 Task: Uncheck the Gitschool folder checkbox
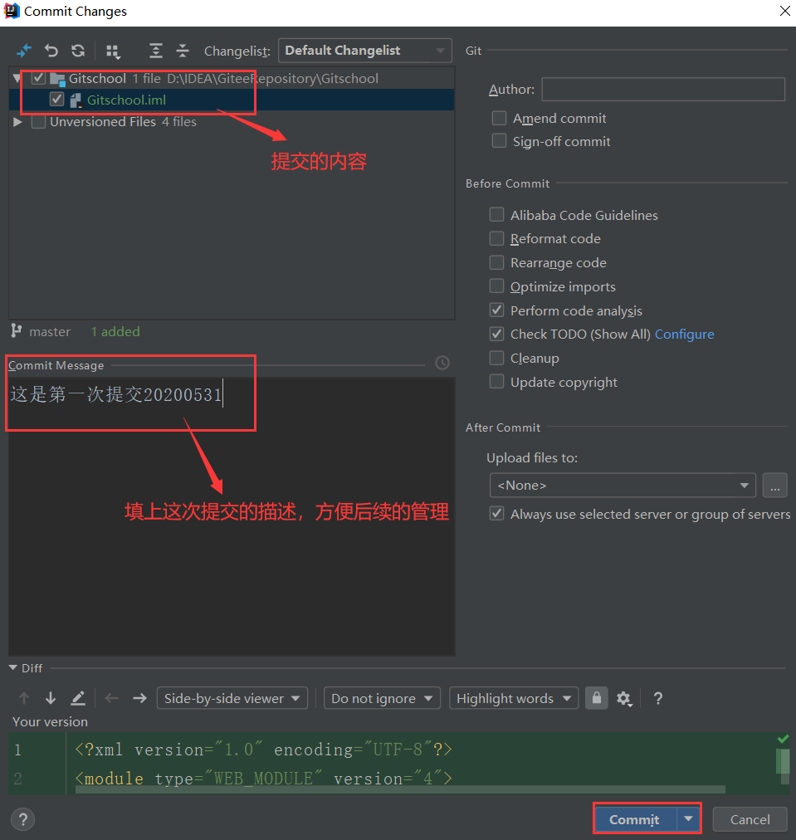pyautogui.click(x=38, y=78)
